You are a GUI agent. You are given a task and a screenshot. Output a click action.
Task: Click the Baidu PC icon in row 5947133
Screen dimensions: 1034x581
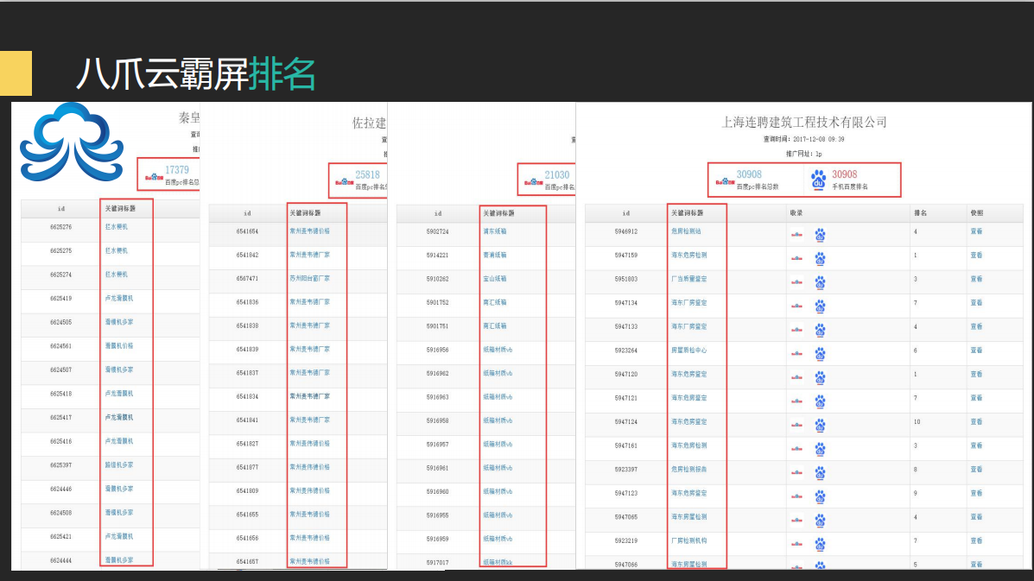coord(796,330)
